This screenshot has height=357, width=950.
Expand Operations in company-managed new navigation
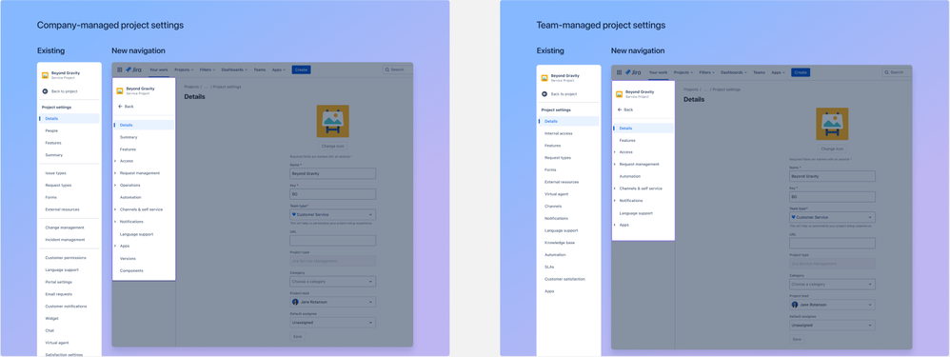click(x=115, y=186)
